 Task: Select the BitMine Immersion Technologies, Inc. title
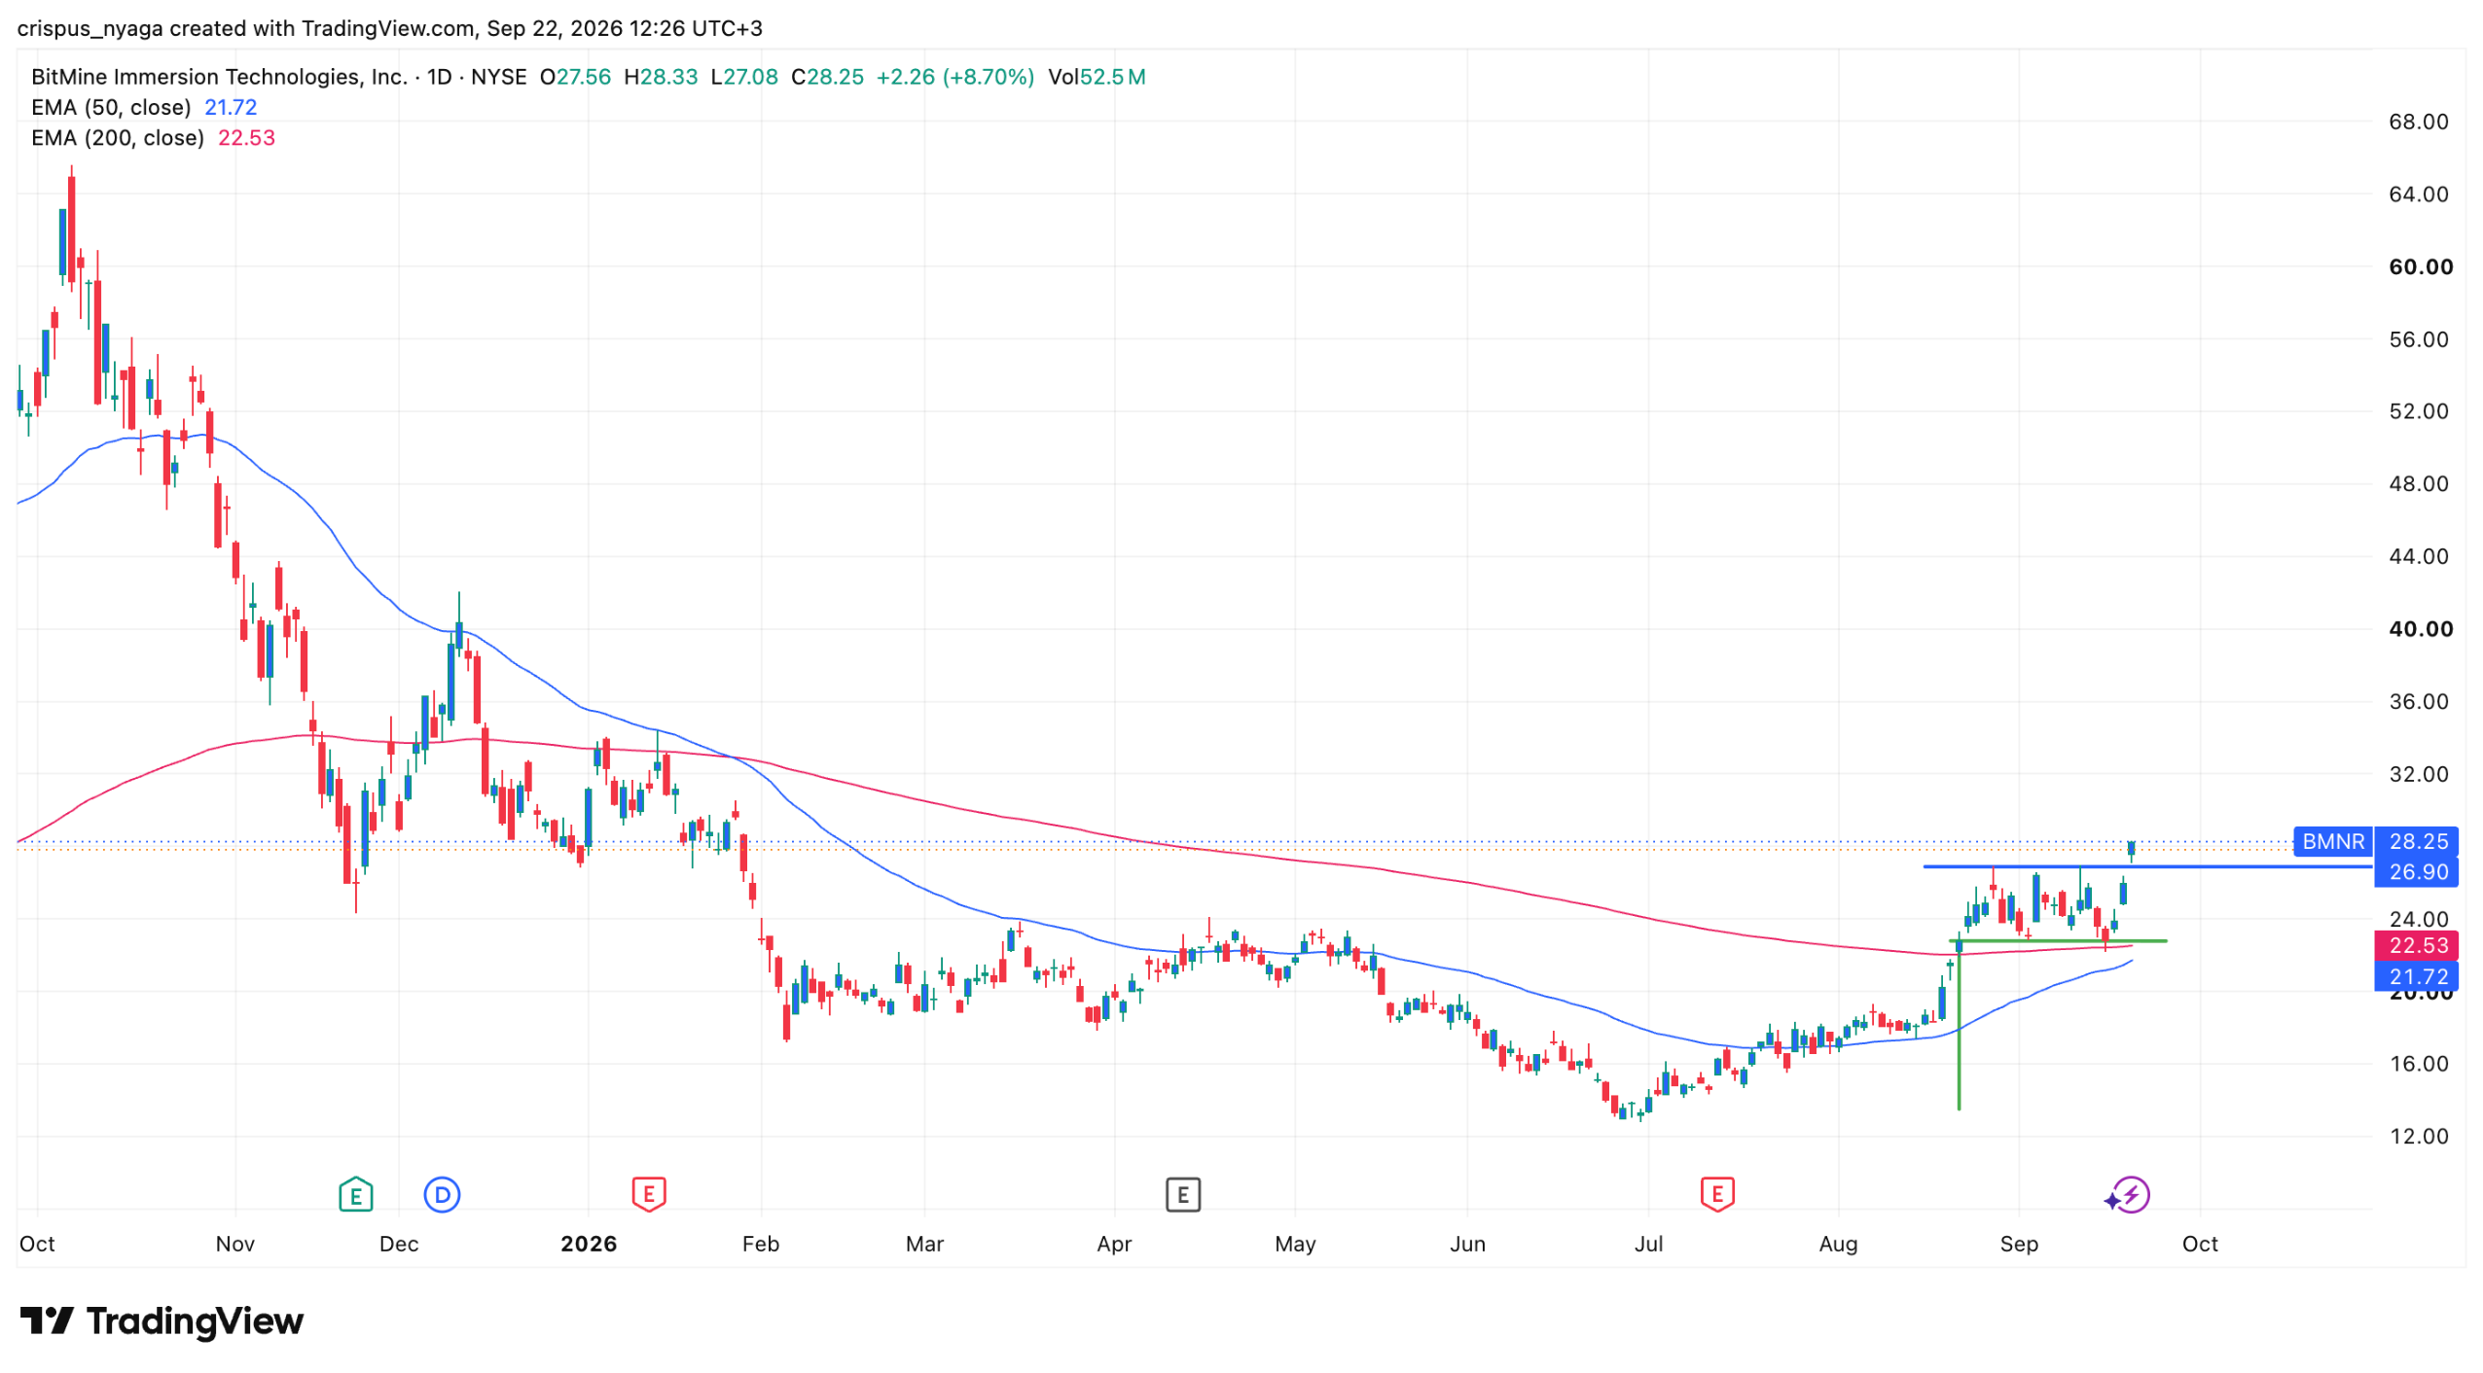click(x=219, y=77)
